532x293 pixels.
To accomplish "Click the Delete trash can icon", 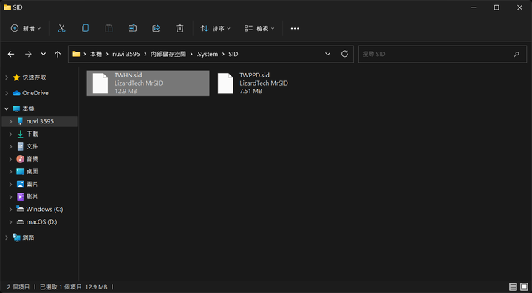I will coord(180,29).
